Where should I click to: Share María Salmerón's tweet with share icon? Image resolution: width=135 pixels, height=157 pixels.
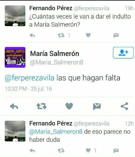click(124, 106)
